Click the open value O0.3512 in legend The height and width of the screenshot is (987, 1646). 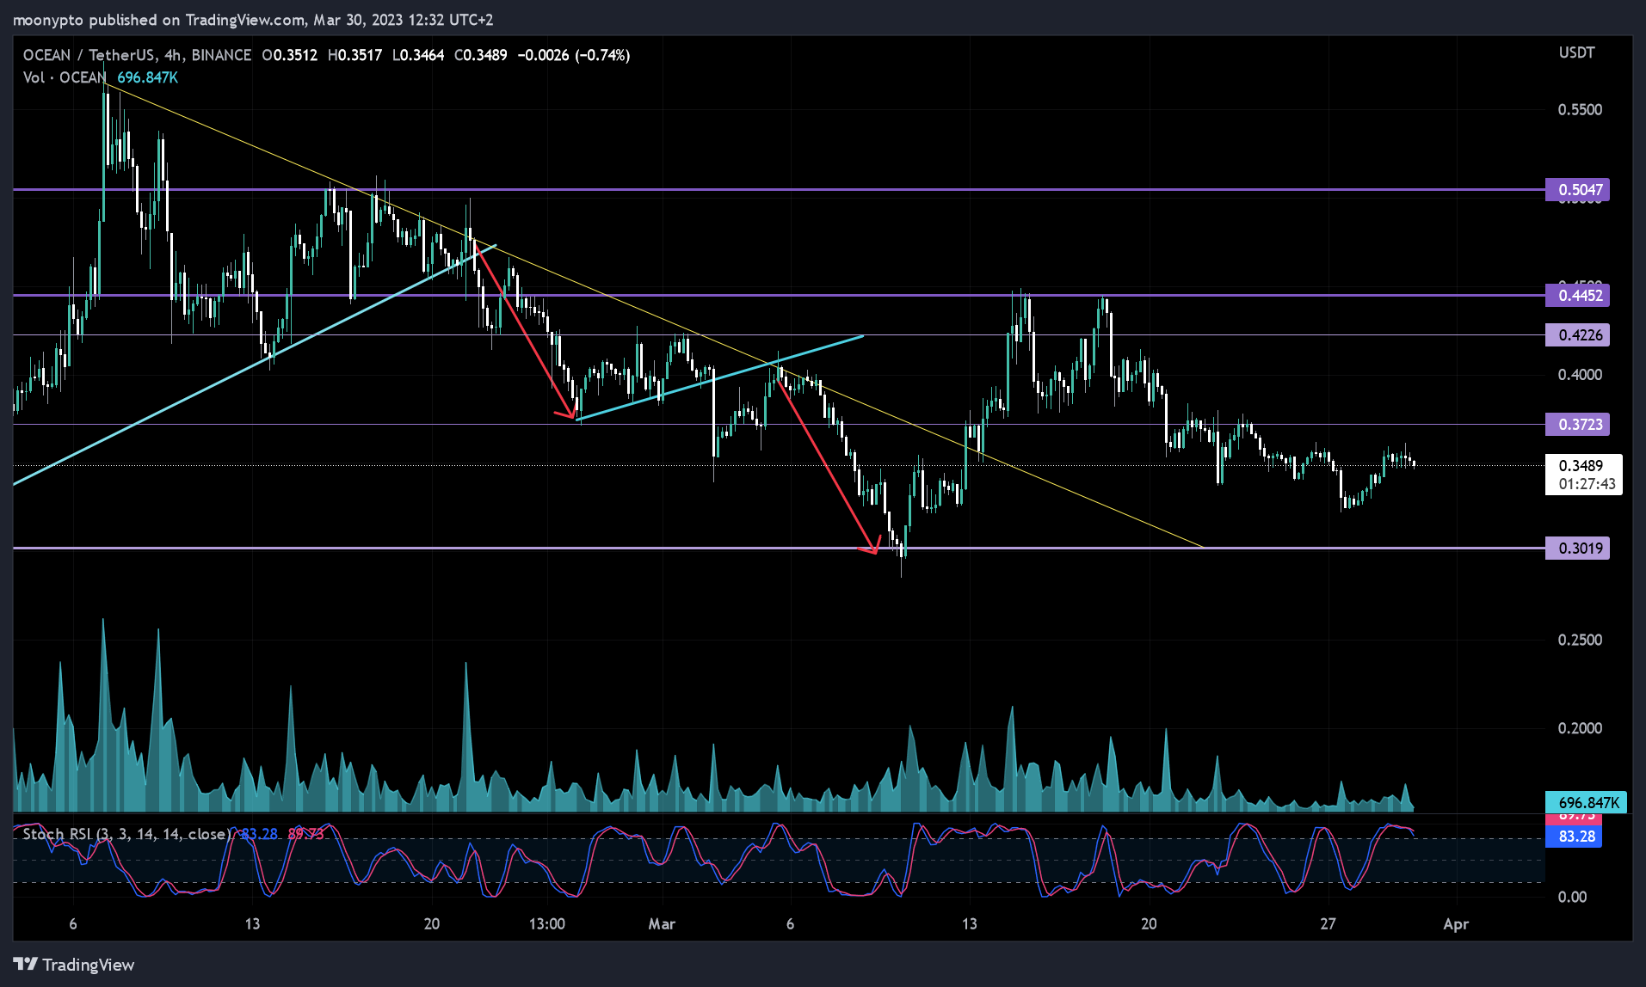[x=289, y=55]
